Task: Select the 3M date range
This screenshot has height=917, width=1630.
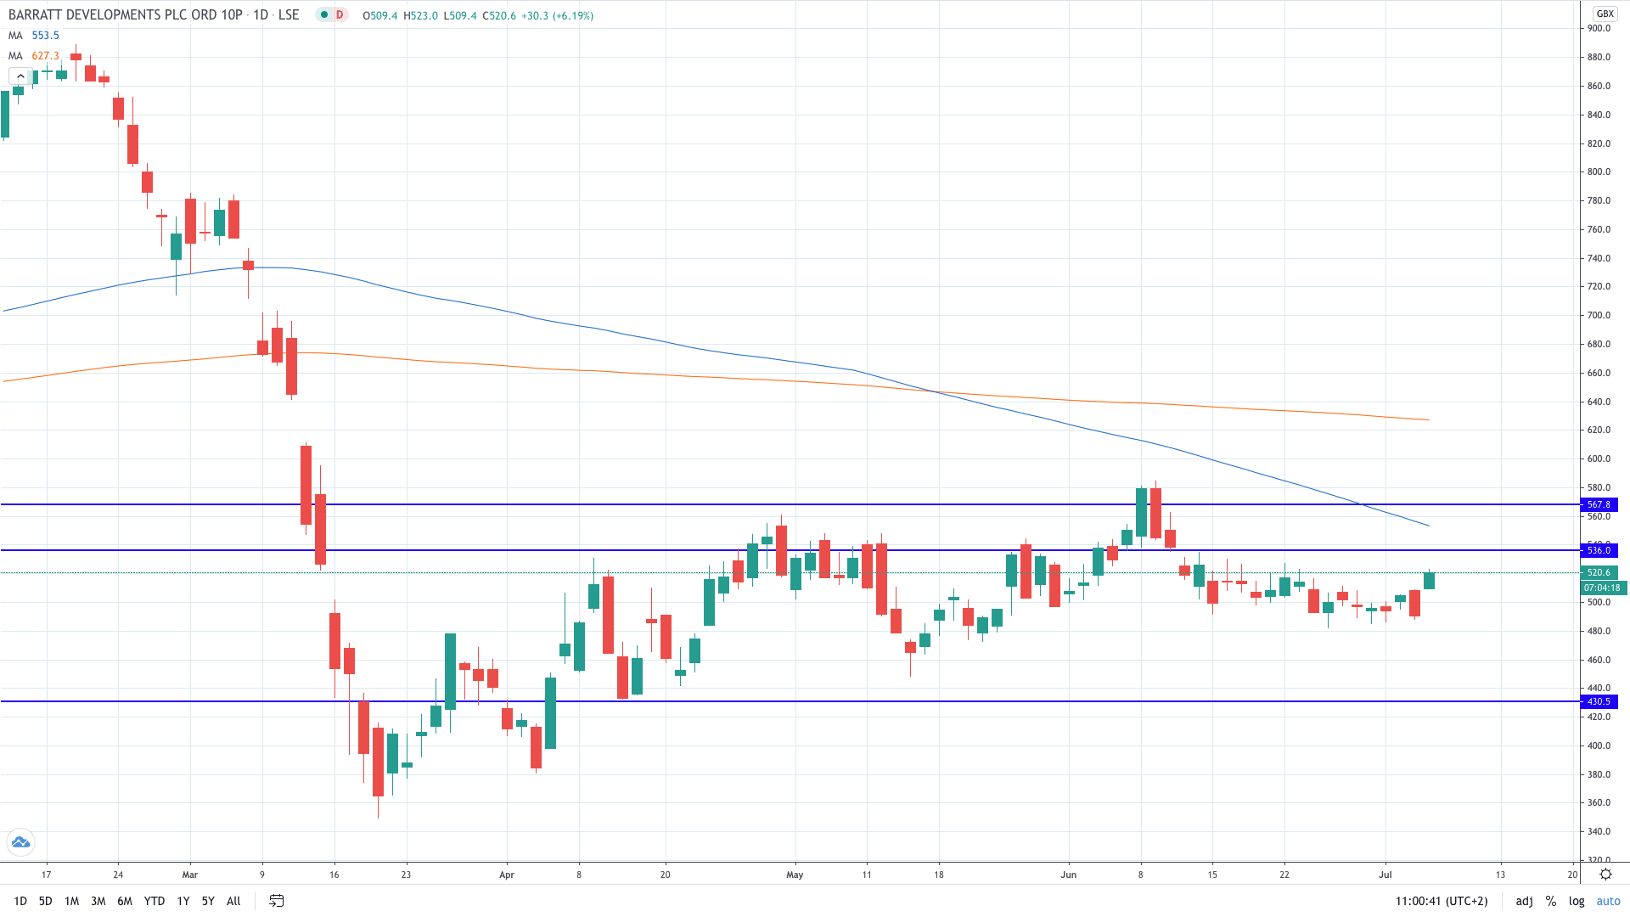Action: [x=98, y=901]
